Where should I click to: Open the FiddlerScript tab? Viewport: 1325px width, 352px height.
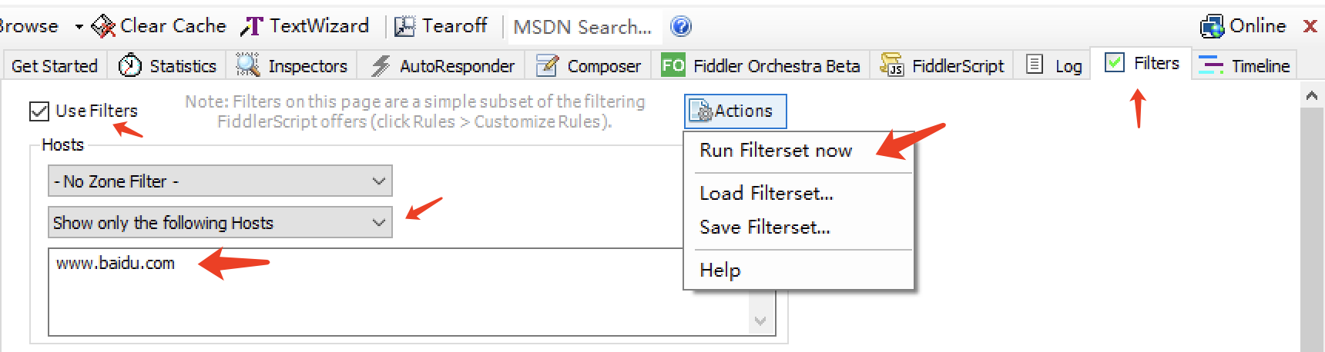pyautogui.click(x=942, y=66)
